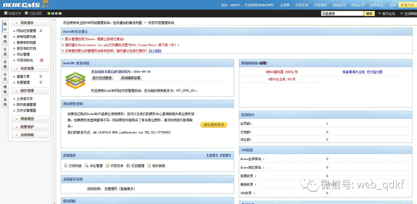Switch to the 系统 vertical tab
Screen dimensions: 417x204
5,102
